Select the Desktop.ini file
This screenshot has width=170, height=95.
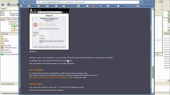pyautogui.click(x=5, y=50)
